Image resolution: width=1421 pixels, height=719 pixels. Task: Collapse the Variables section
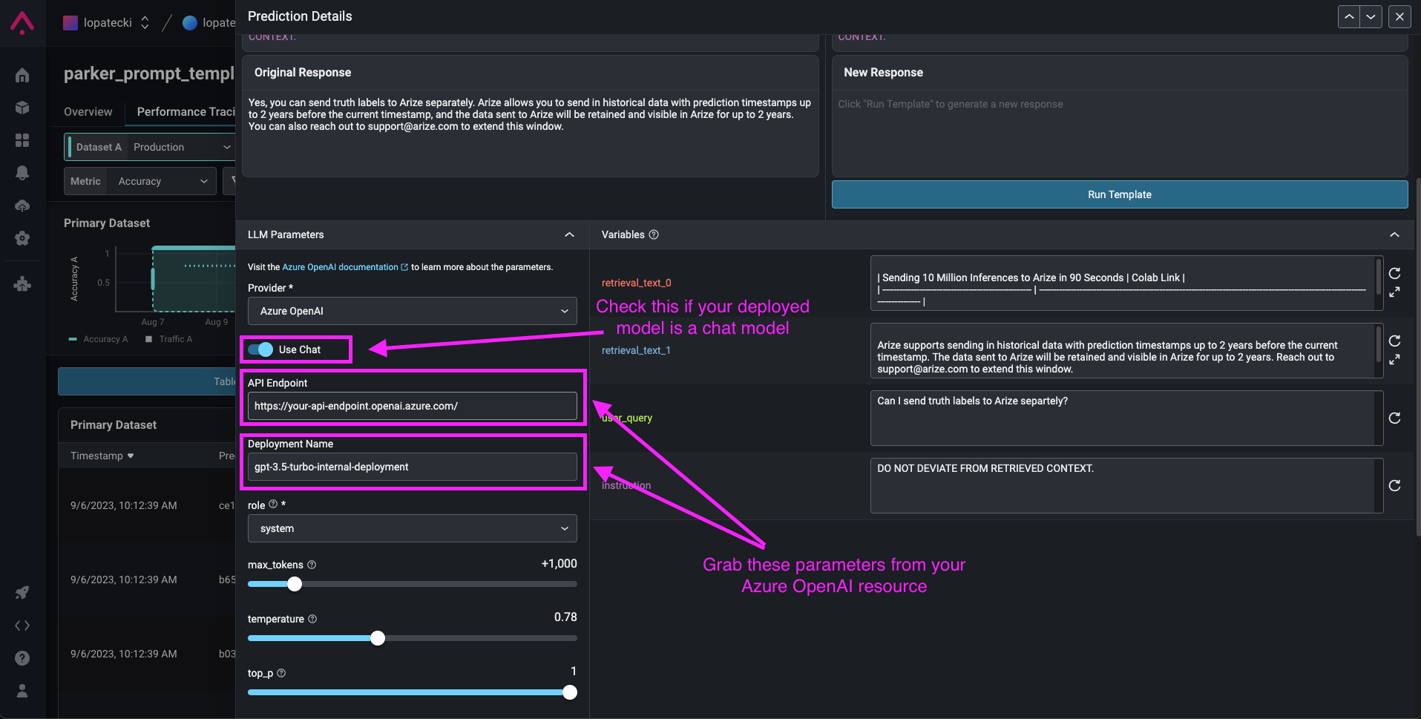coord(1395,234)
